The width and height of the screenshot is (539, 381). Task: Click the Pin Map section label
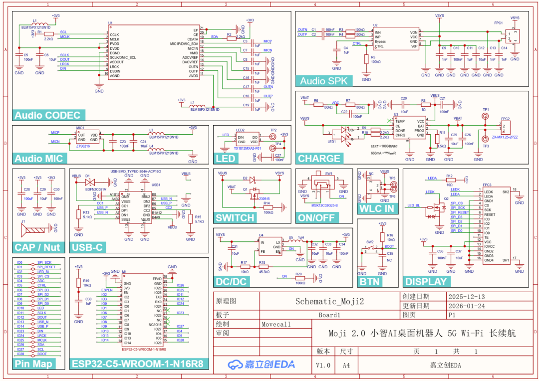click(x=33, y=364)
